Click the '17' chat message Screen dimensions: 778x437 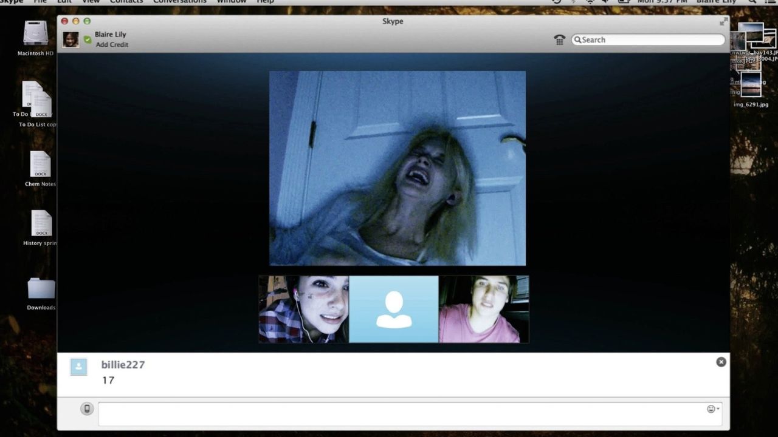(108, 381)
